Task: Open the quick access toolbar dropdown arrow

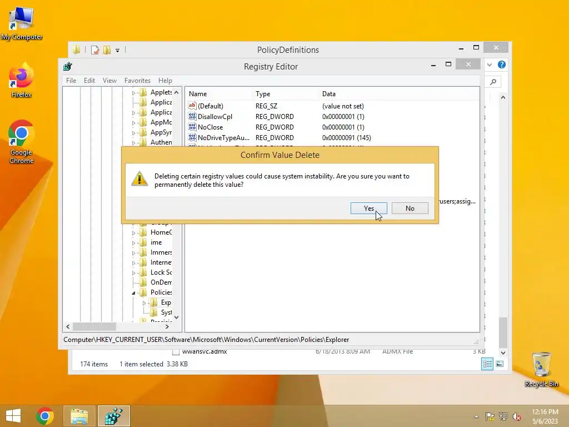Action: click(118, 51)
